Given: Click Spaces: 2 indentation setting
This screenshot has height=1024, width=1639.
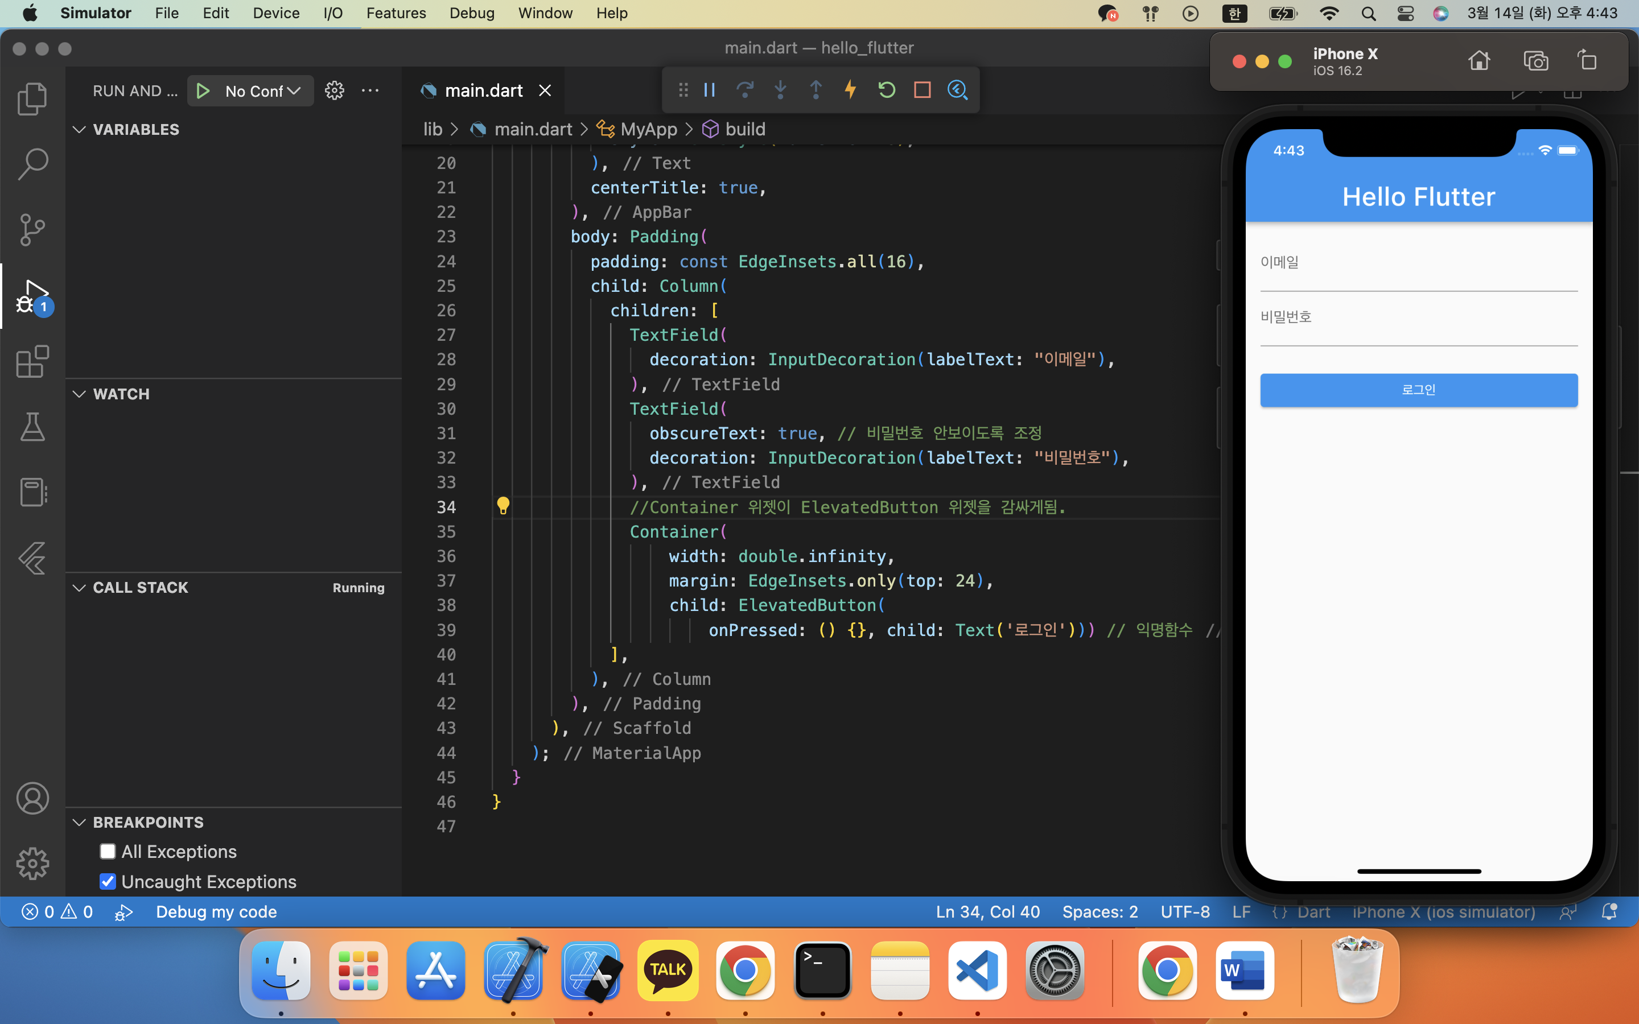Looking at the screenshot, I should point(1100,911).
